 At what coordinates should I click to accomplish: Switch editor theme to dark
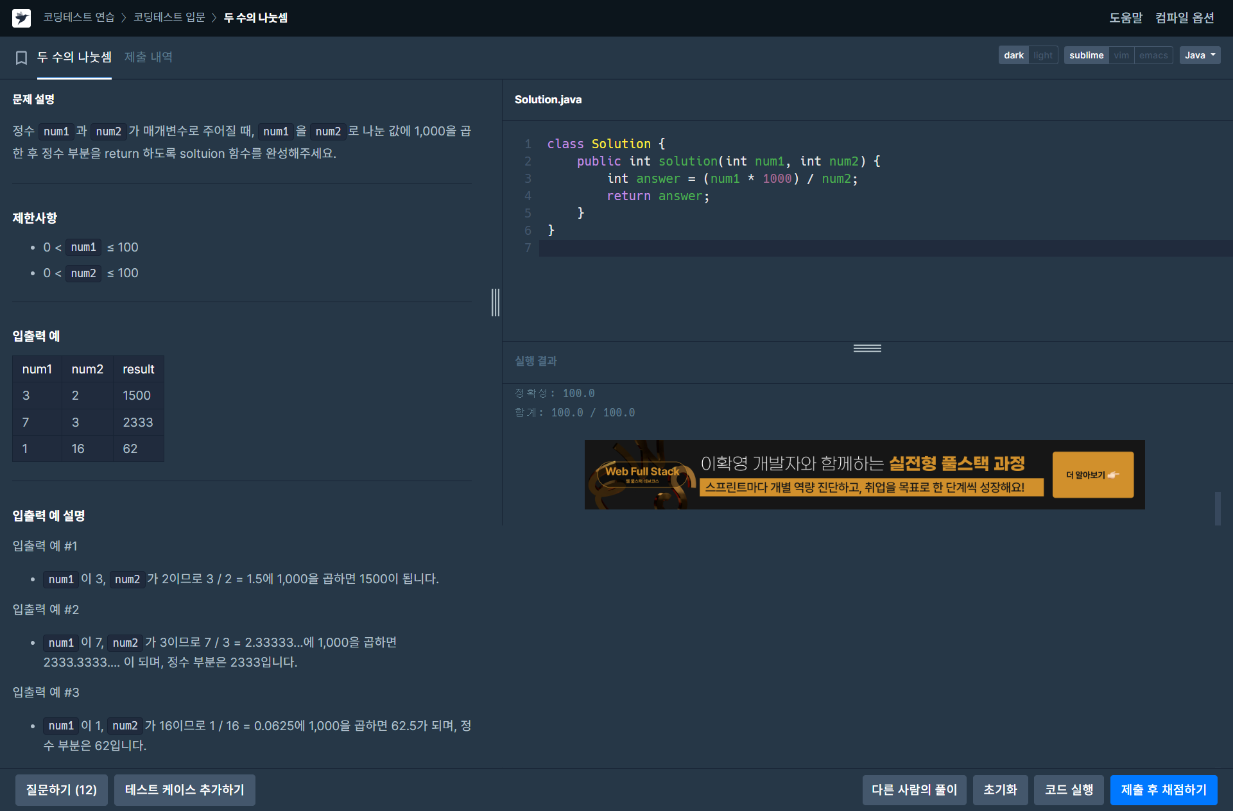pos(1013,55)
